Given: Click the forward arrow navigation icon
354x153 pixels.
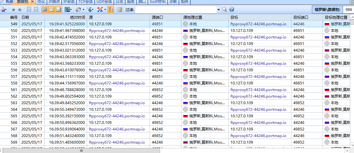Looking at the screenshot, I should point(19,10).
